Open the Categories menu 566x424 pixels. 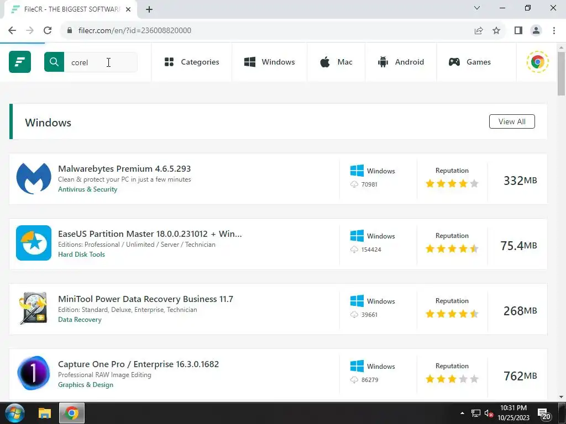tap(192, 62)
